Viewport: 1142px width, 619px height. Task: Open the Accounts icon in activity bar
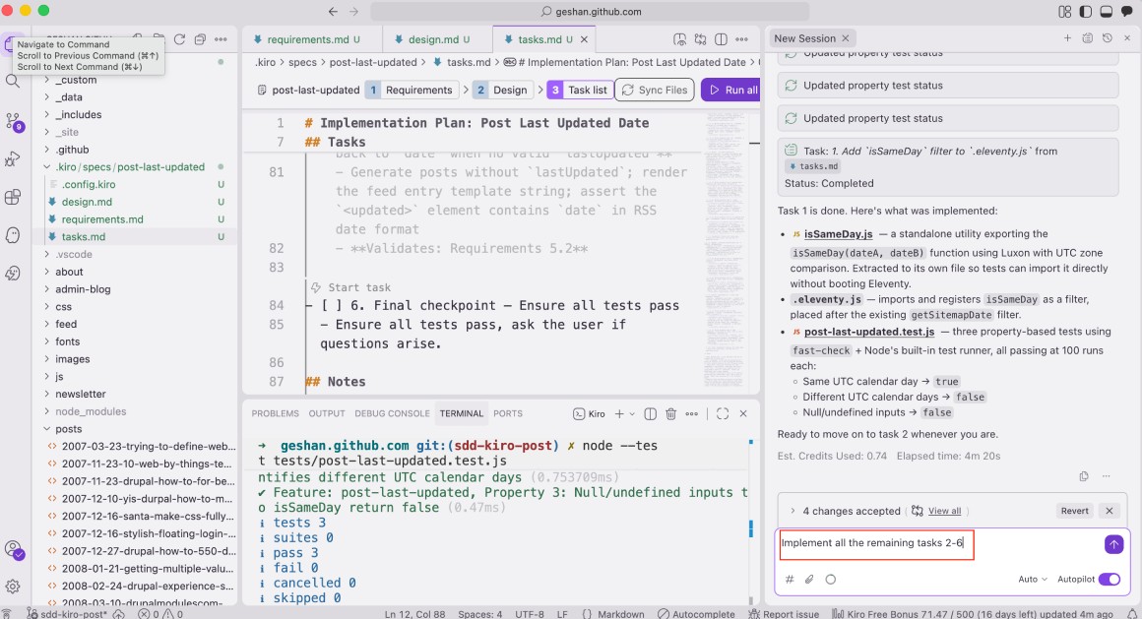click(x=13, y=550)
